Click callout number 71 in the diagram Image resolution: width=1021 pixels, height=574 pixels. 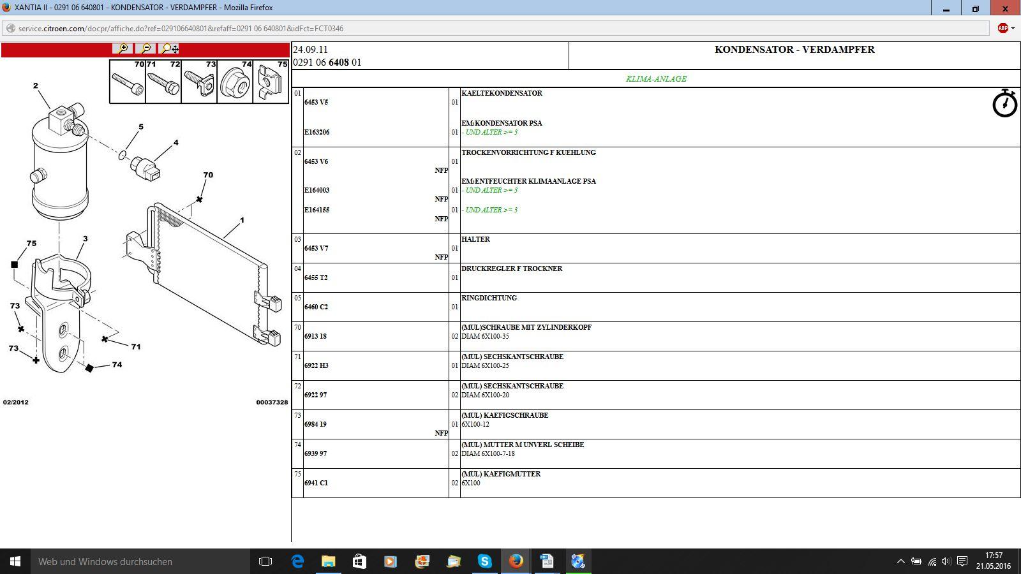coord(136,346)
